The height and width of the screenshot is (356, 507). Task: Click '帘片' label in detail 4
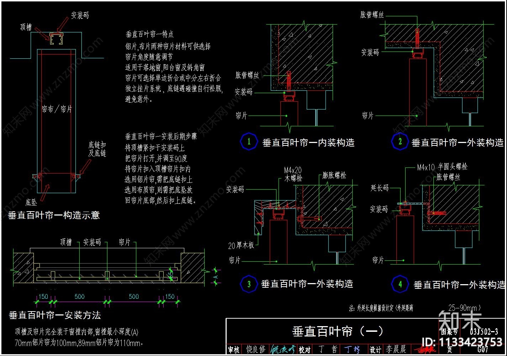[378, 260]
